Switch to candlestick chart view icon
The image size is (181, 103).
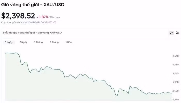pos(177,33)
